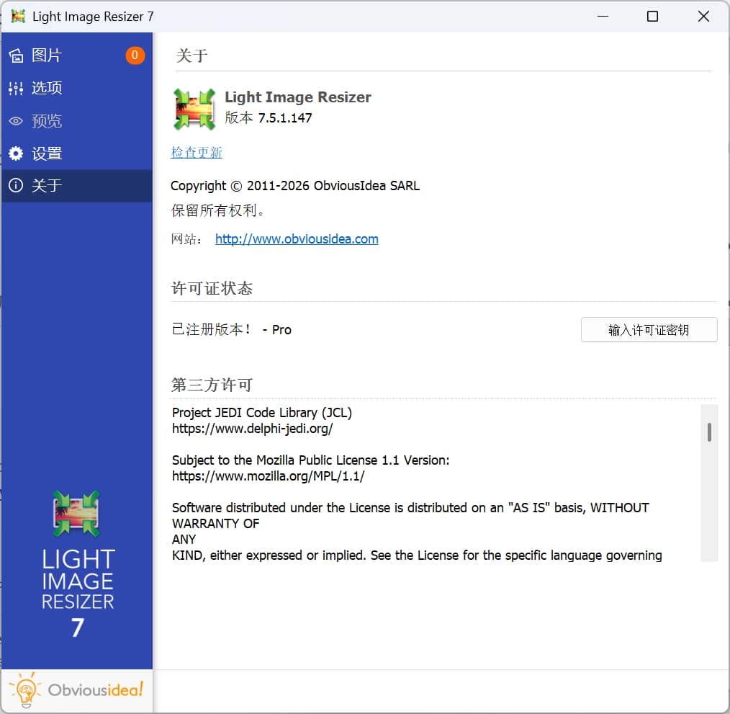730x714 pixels.
Task: Visit the http://www.obviousidea.com link
Action: tap(297, 239)
